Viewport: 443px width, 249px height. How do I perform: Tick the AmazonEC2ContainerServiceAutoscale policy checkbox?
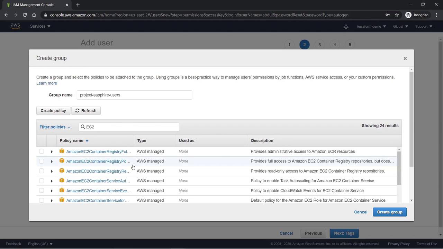click(42, 181)
